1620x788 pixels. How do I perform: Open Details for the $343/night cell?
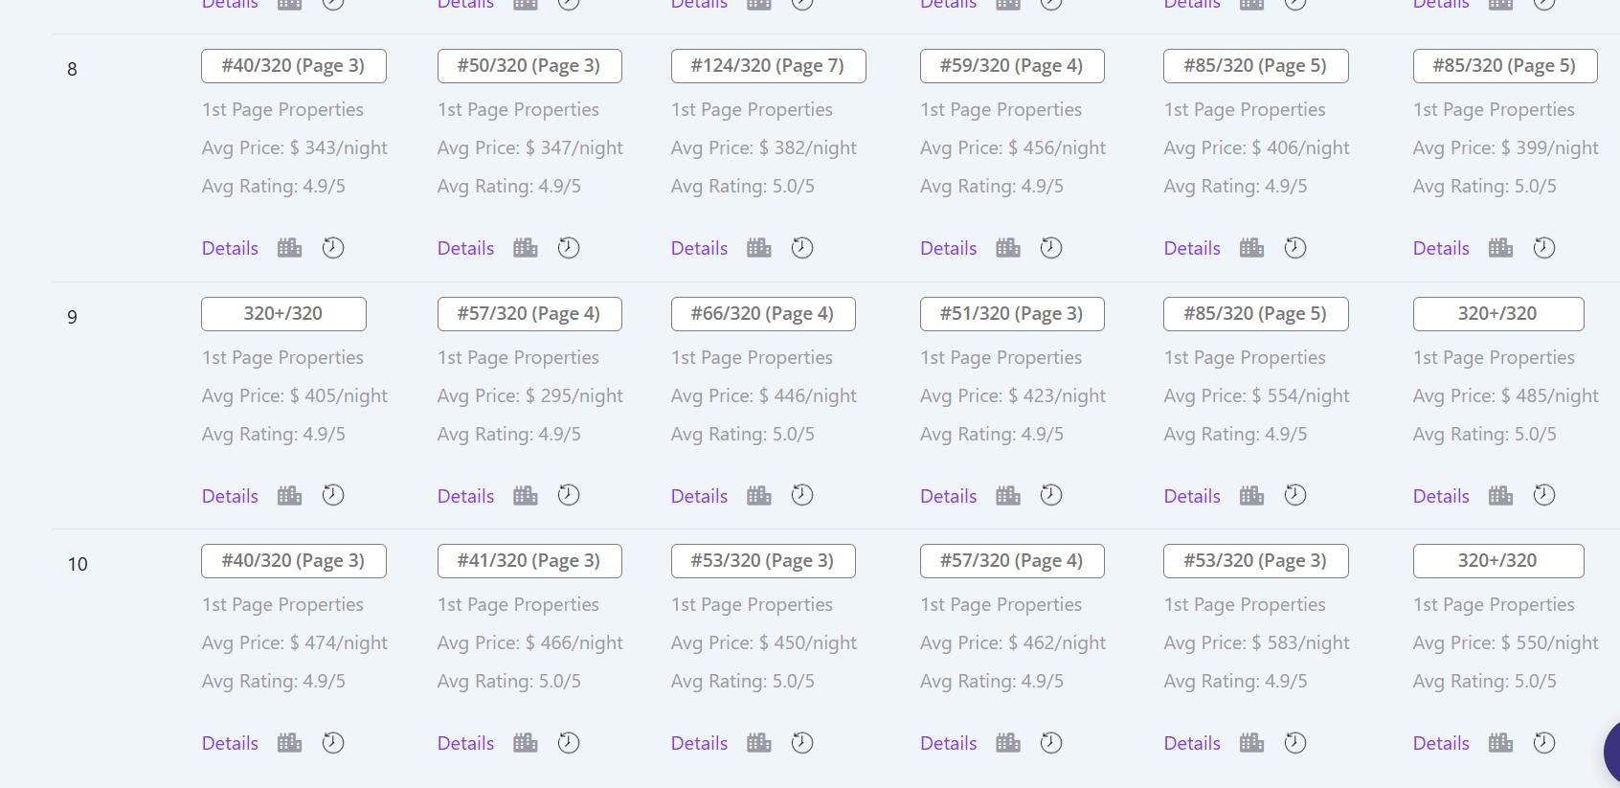click(230, 248)
